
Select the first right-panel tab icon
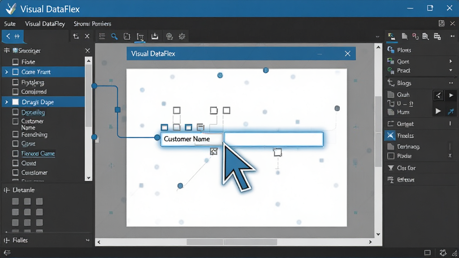[x=391, y=36]
